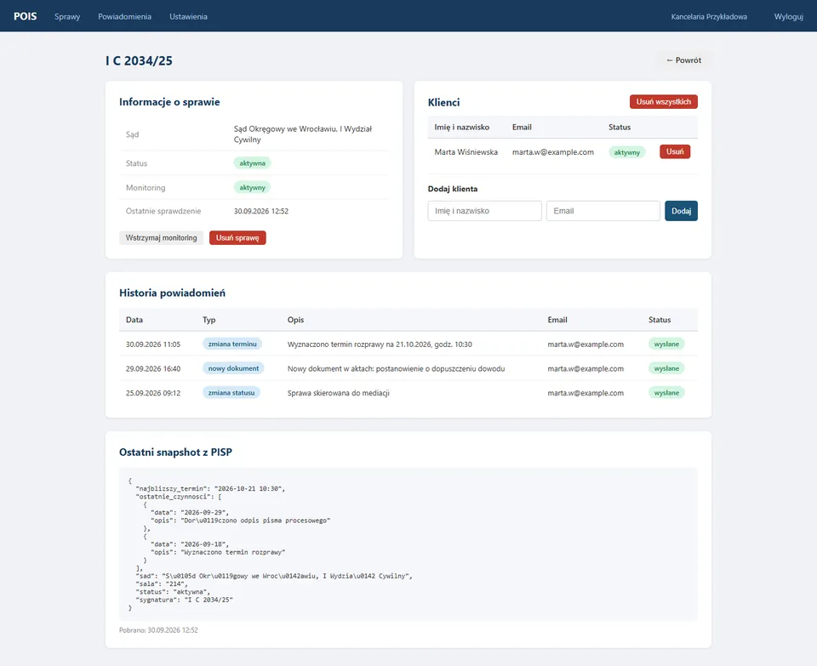The height and width of the screenshot is (666, 817).
Task: Focus the Email input in Dodaj klienta
Action: [x=603, y=211]
